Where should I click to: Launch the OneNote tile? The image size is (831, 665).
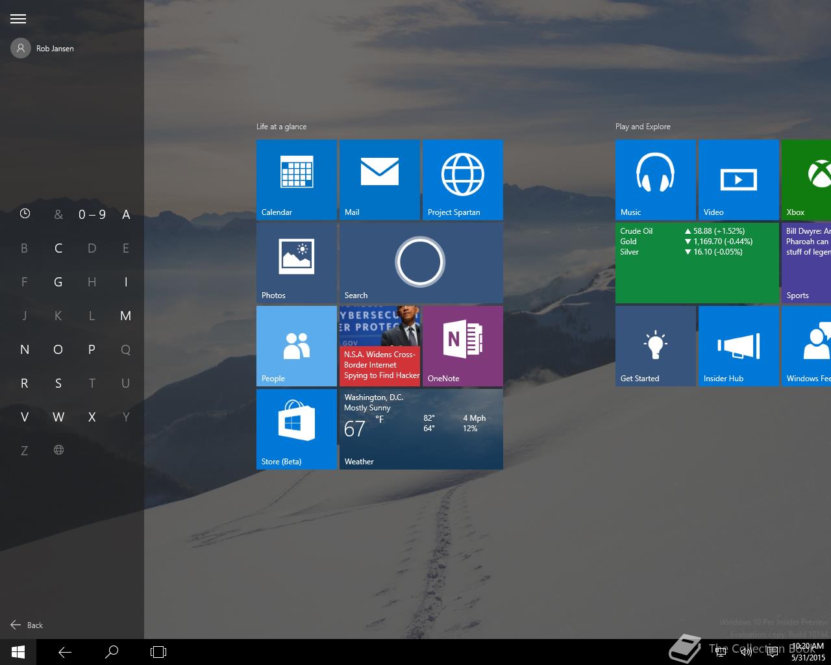(463, 346)
